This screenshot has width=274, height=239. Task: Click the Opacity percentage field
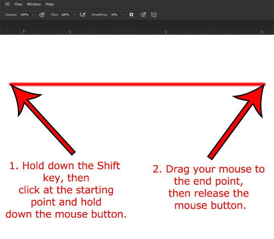(x=24, y=14)
